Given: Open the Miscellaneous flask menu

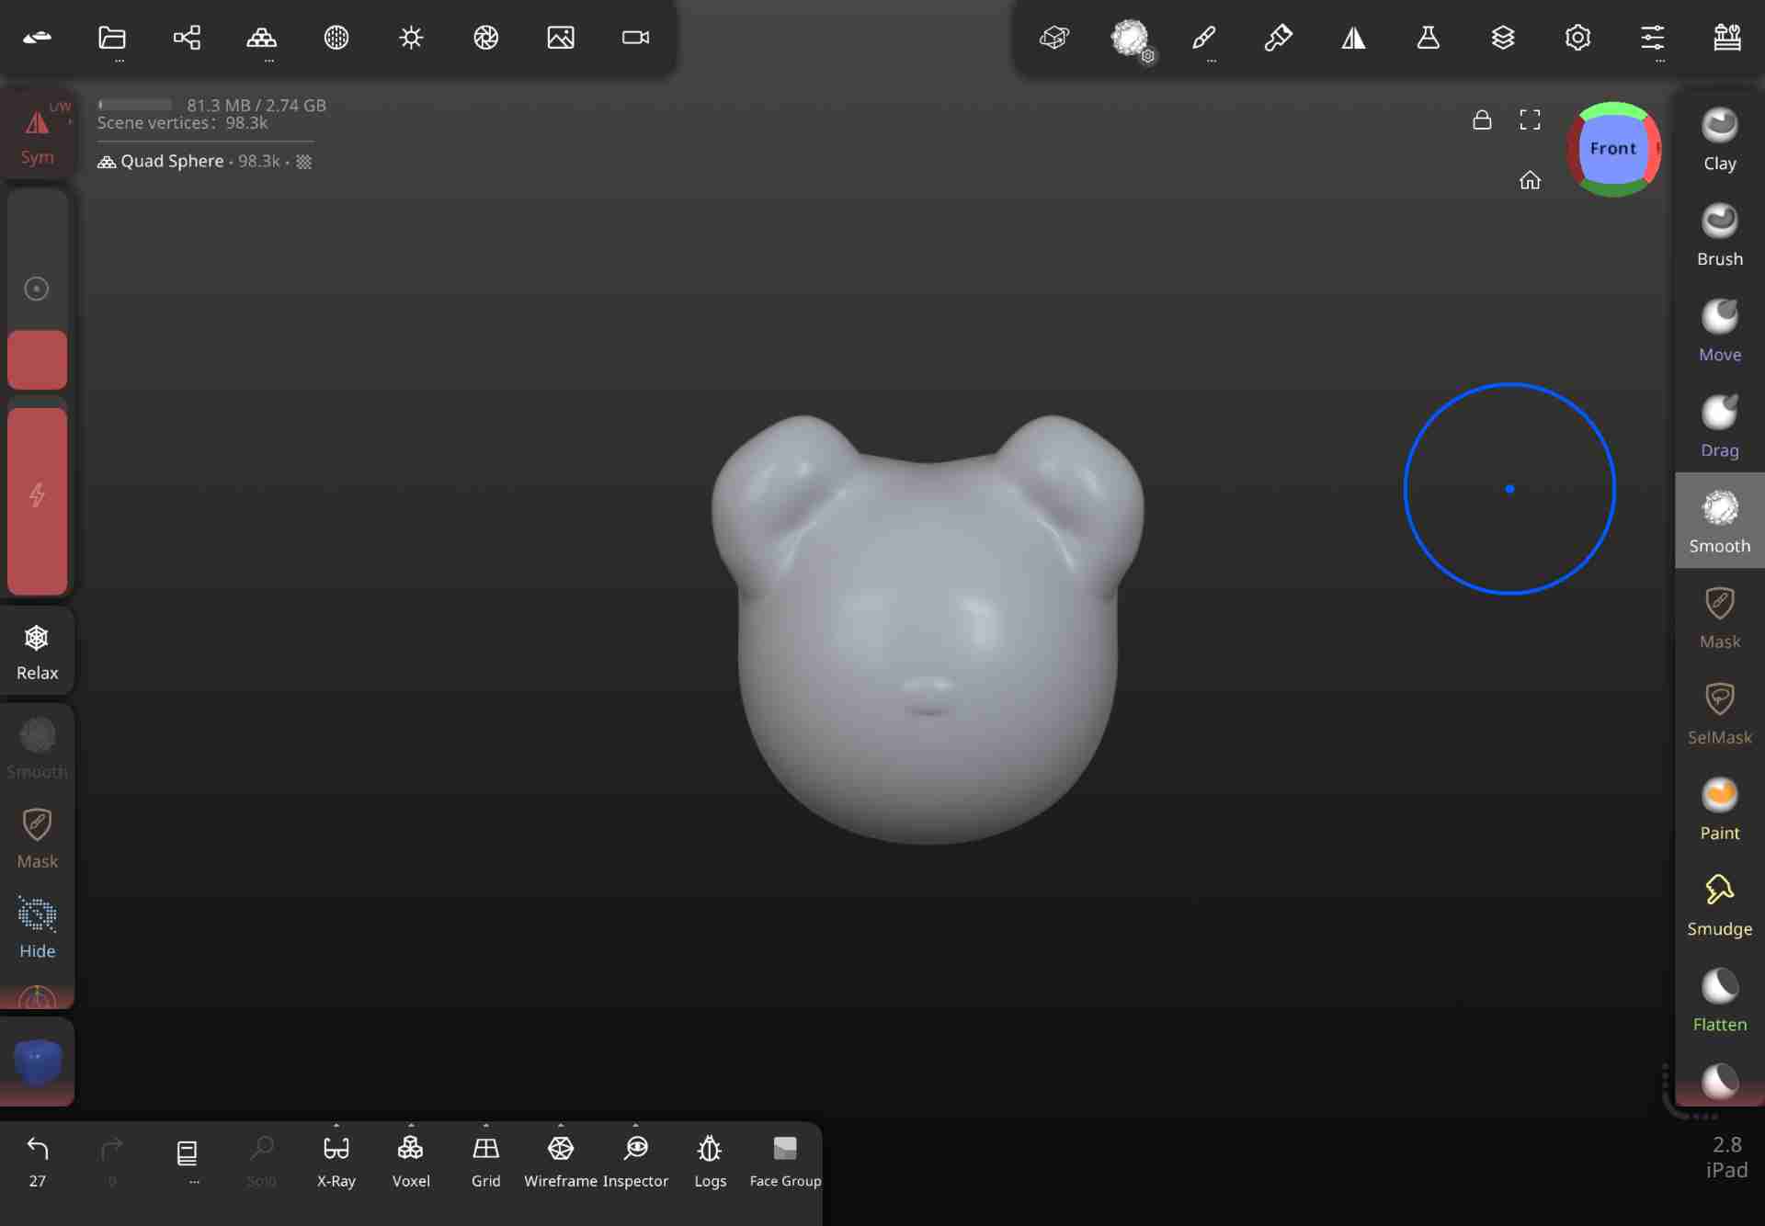Looking at the screenshot, I should point(1429,38).
